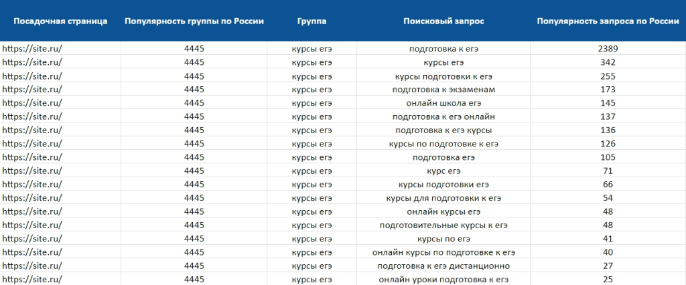The width and height of the screenshot is (686, 285).
Task: Click the 'курсы по подготовке к егэ' query
Action: [443, 144]
